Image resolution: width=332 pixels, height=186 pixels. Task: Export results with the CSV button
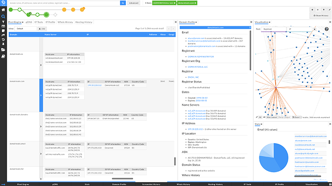tap(42, 29)
